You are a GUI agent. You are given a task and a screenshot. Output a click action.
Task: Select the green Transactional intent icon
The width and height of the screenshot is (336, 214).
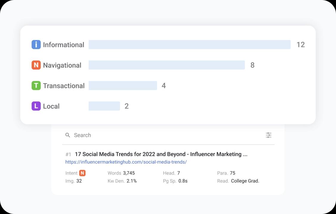(36, 86)
